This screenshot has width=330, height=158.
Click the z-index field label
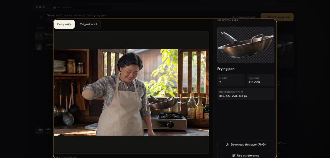coord(224,78)
